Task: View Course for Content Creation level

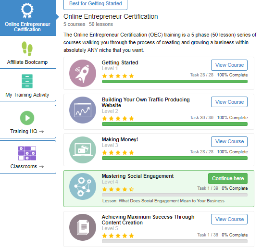Action: click(x=229, y=219)
